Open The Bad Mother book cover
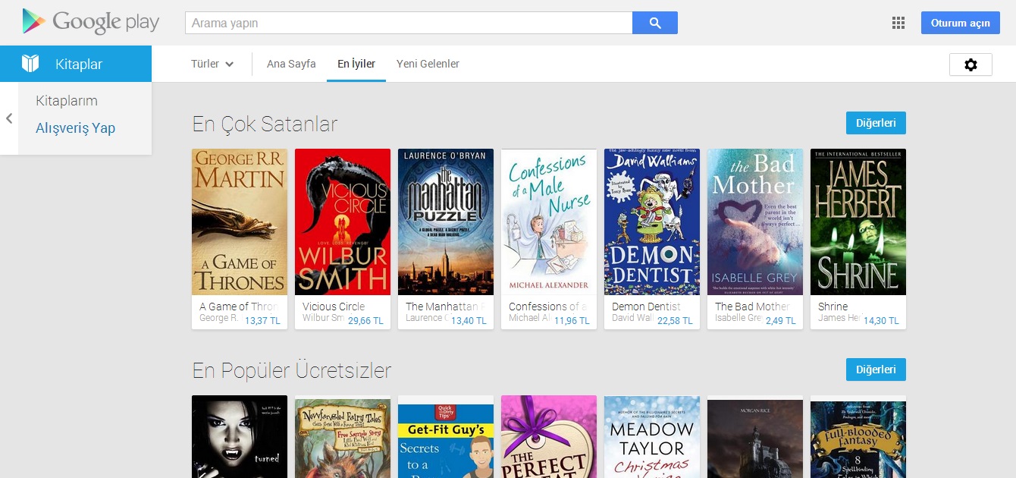1016x478 pixels. click(x=755, y=222)
